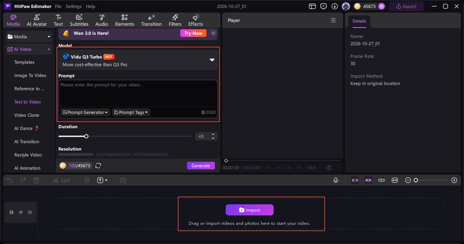Select Image To Video option
Viewport: 464px width, 244px height.
tap(30, 75)
